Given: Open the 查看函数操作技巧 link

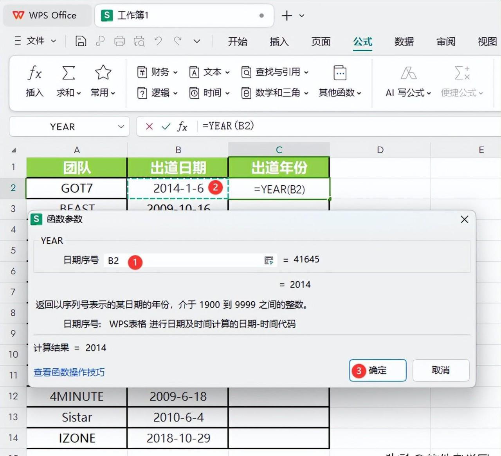Looking at the screenshot, I should pos(69,372).
